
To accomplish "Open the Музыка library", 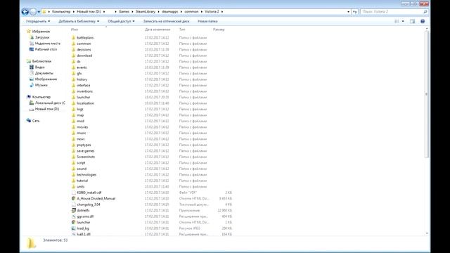I will 41,85.
